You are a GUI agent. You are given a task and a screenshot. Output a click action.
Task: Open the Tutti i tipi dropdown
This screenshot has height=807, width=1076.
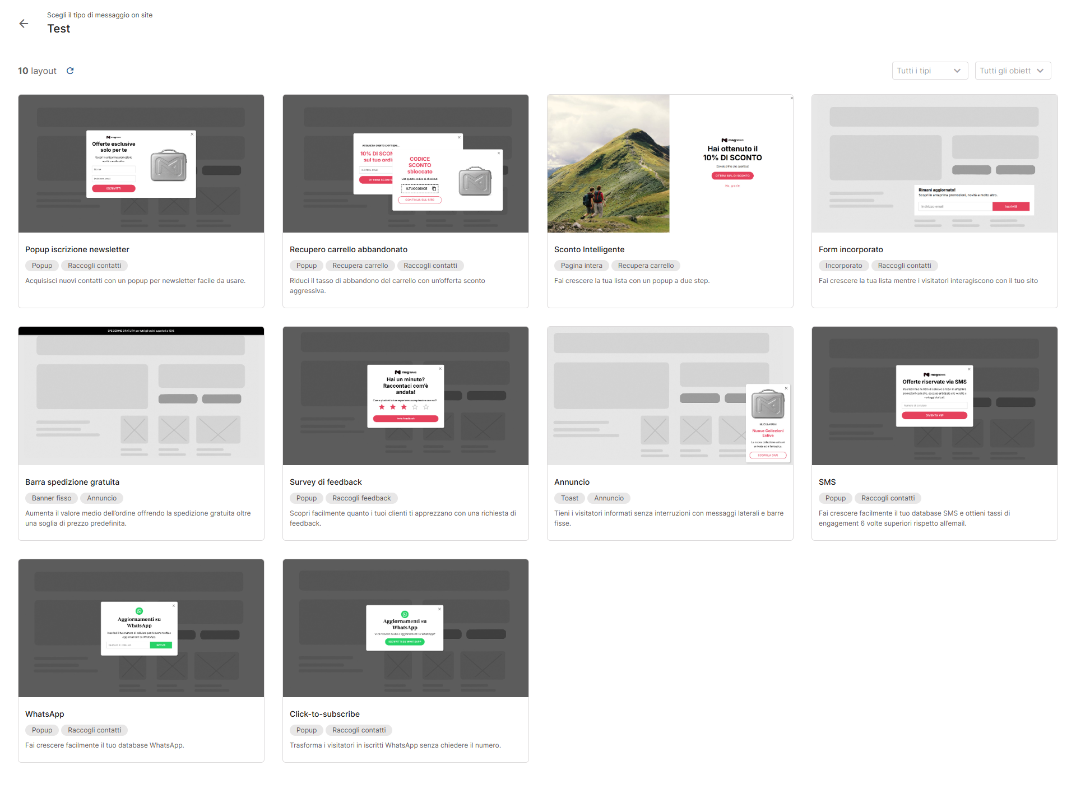[929, 71]
